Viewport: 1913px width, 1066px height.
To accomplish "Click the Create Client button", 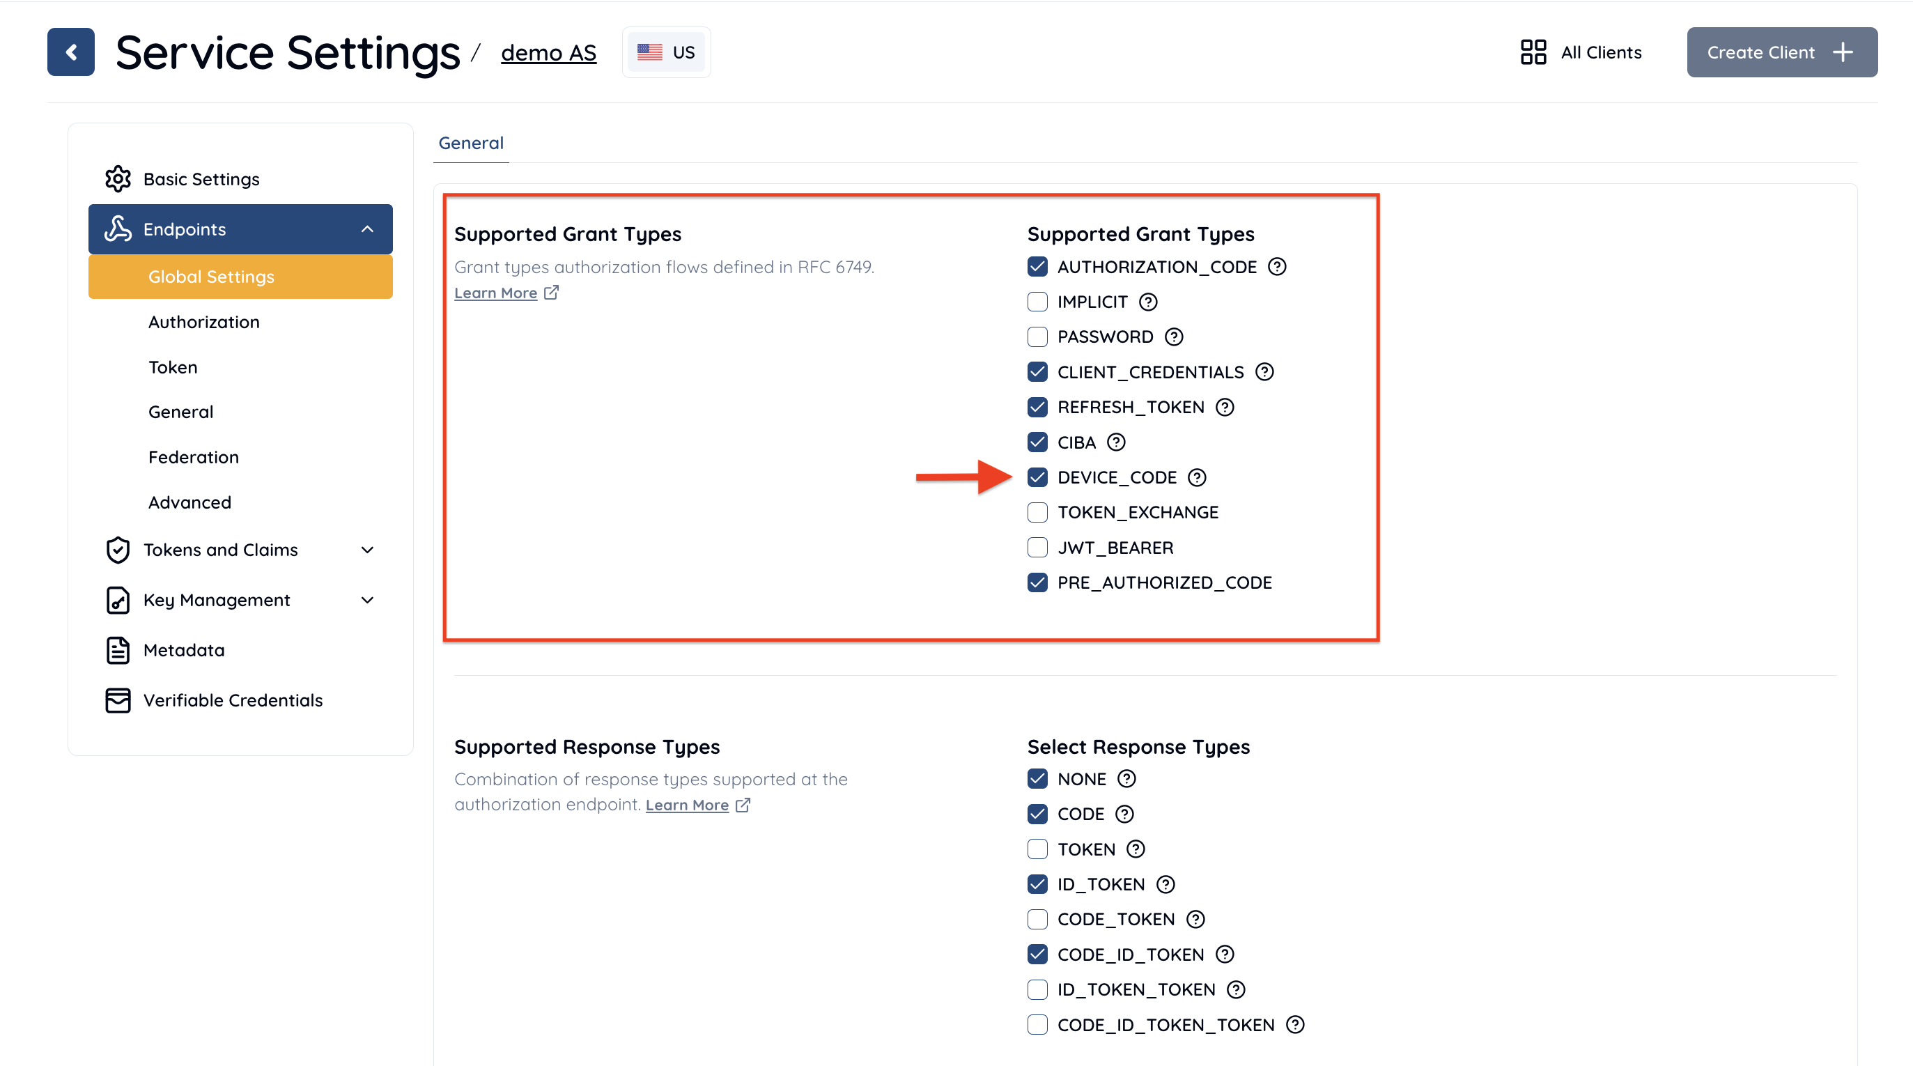I will coord(1781,52).
